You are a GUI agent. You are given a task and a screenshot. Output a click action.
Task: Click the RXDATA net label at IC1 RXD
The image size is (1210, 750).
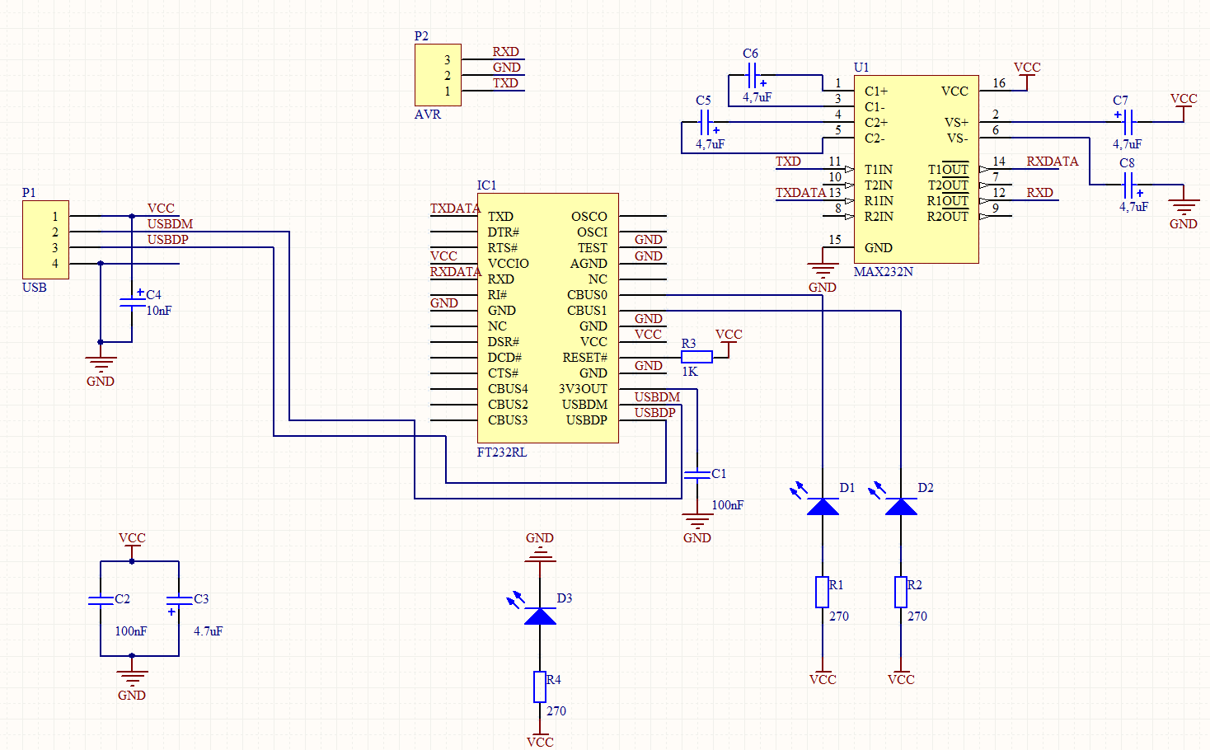[456, 272]
